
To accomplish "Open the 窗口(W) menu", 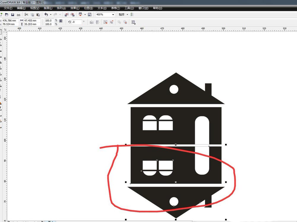I will coord(143,8).
